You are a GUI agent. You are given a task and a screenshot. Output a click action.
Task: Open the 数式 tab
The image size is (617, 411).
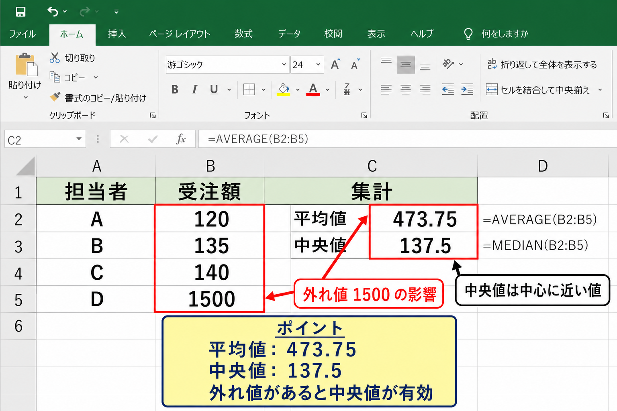tap(243, 34)
